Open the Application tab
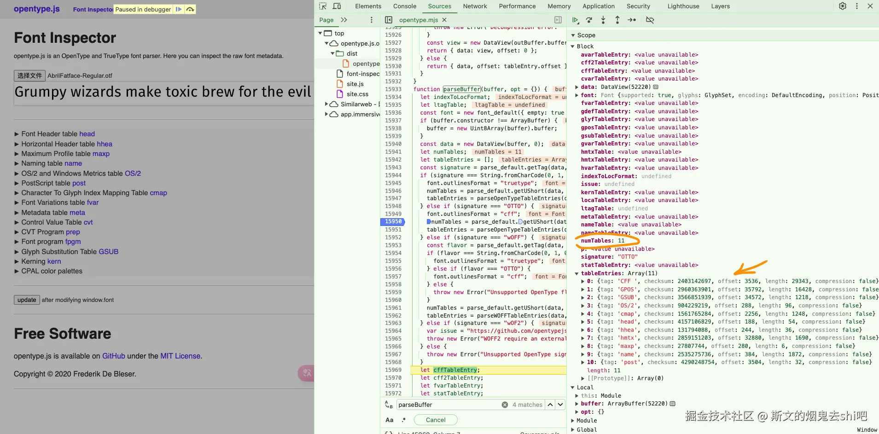The image size is (879, 434). pos(598,6)
